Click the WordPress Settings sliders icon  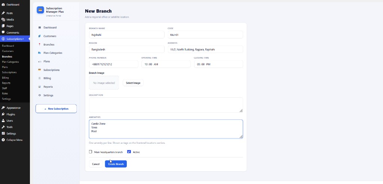[x=3, y=134]
